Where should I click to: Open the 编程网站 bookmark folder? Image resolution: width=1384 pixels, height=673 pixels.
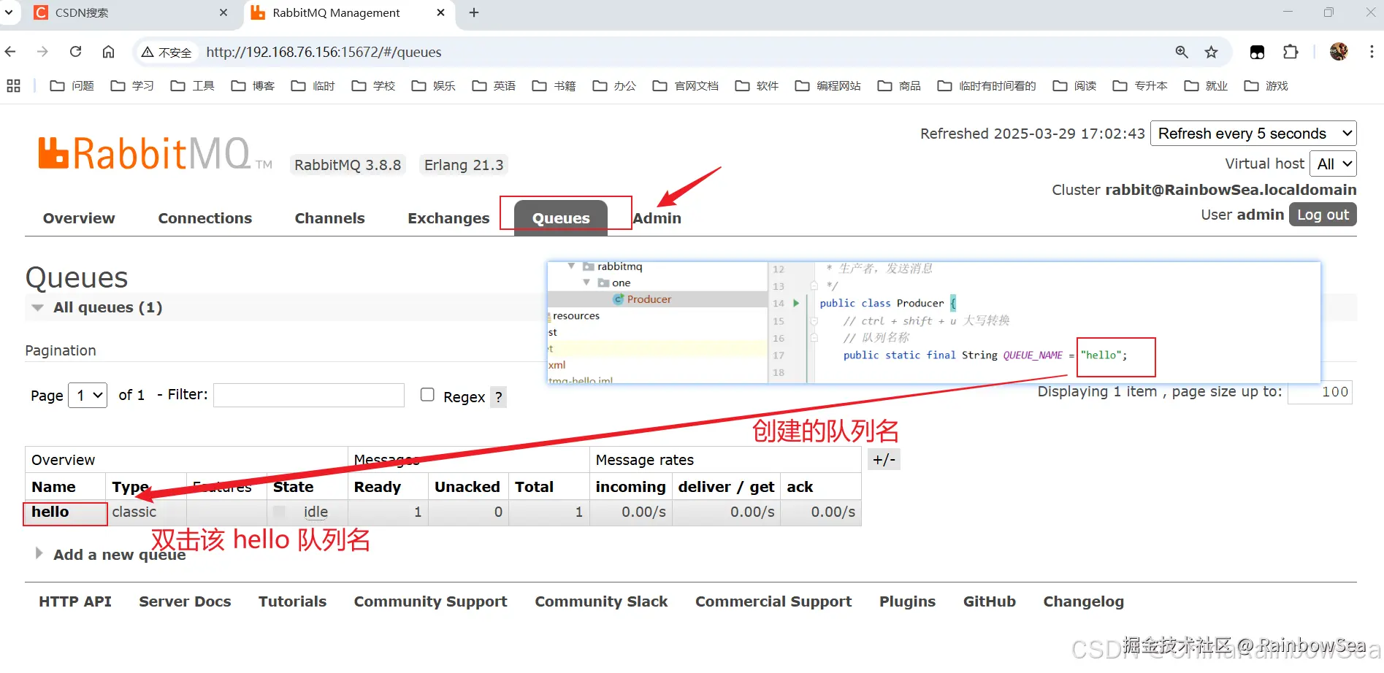point(828,86)
